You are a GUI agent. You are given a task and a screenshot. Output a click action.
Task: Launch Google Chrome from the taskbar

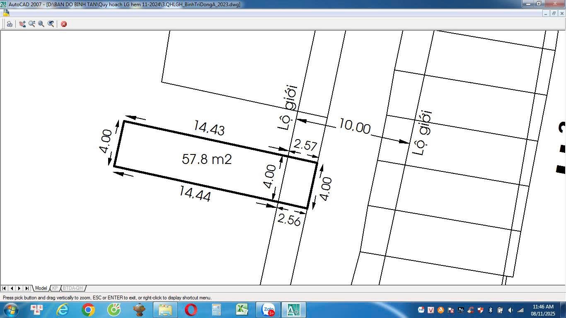pos(88,310)
